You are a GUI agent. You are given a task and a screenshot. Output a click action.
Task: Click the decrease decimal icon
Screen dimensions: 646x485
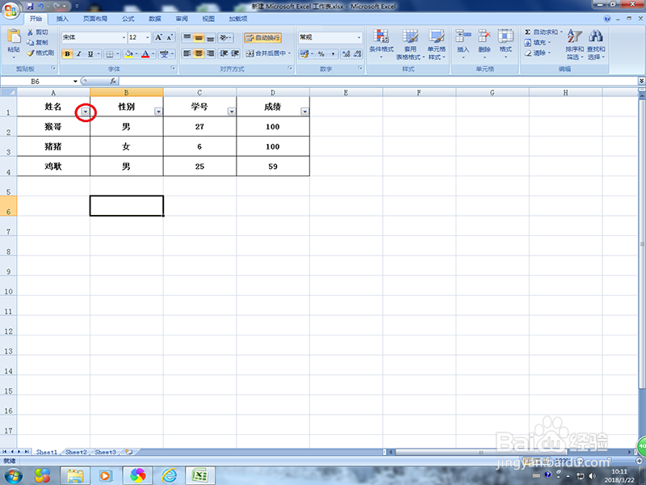click(357, 54)
